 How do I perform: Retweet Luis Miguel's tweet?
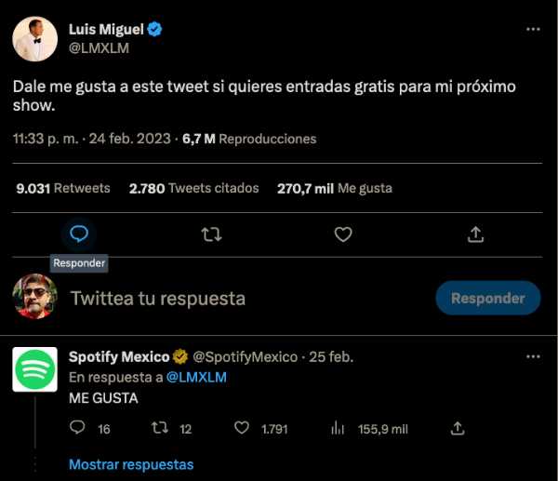point(211,234)
